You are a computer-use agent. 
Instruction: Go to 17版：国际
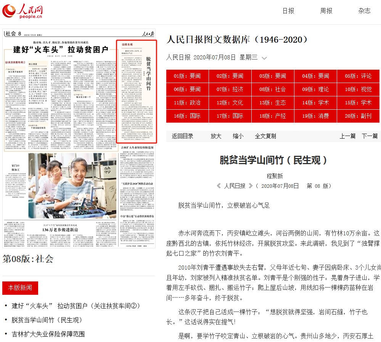pos(230,116)
